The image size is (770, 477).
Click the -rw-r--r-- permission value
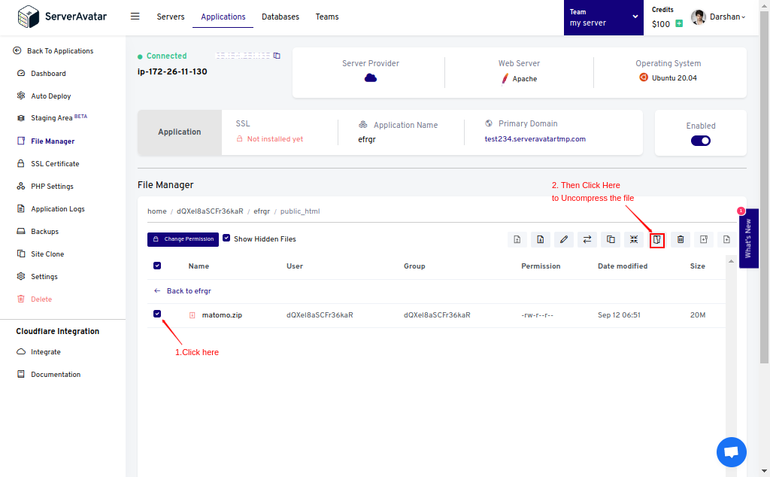537,315
